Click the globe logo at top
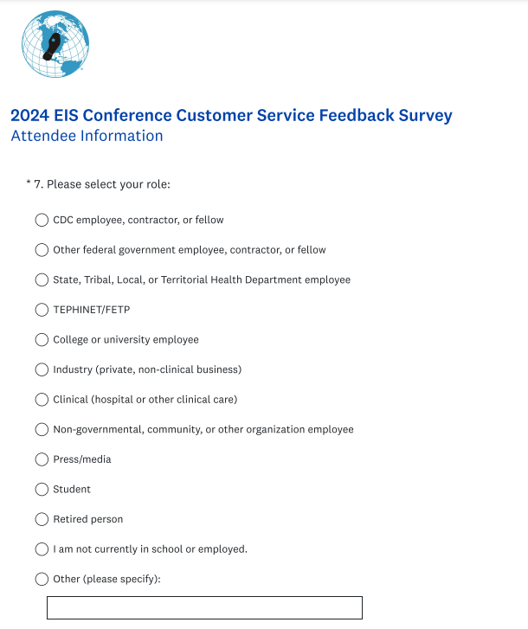 click(x=55, y=45)
